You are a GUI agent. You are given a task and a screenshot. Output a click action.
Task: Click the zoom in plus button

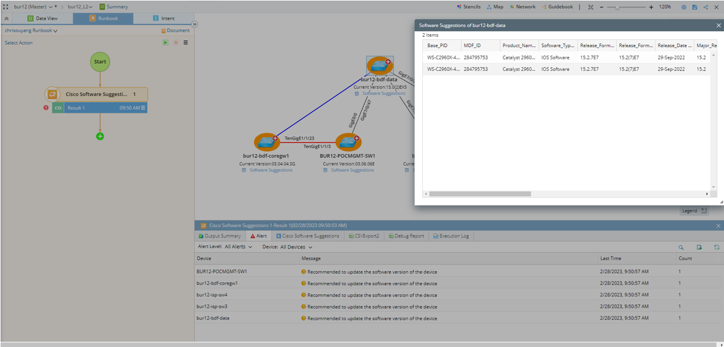pyautogui.click(x=651, y=7)
